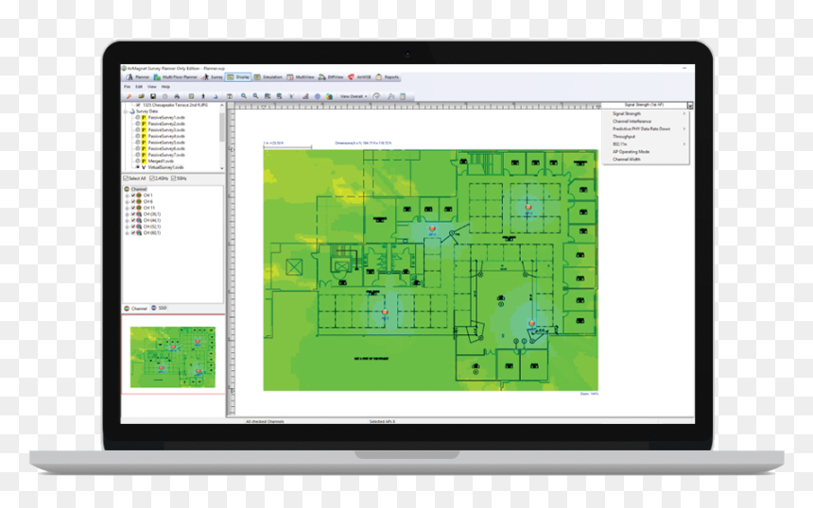The width and height of the screenshot is (813, 508).
Task: Open the Reports module
Action: point(388,77)
